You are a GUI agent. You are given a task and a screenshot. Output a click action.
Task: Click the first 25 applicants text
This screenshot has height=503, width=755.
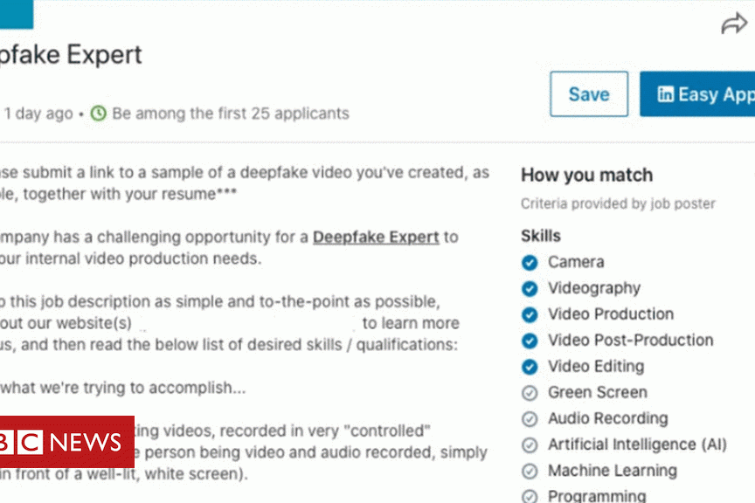point(231,114)
